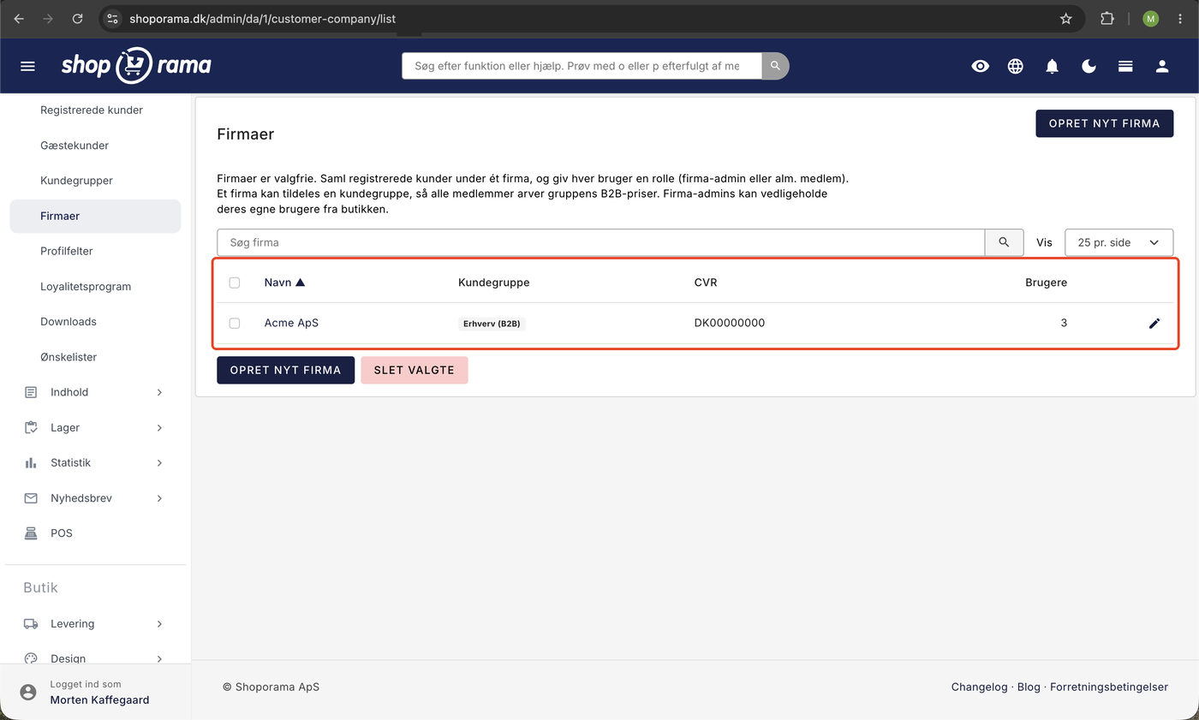Click the pencil edit icon for Acme ApS
The image size is (1199, 720).
coord(1154,323)
